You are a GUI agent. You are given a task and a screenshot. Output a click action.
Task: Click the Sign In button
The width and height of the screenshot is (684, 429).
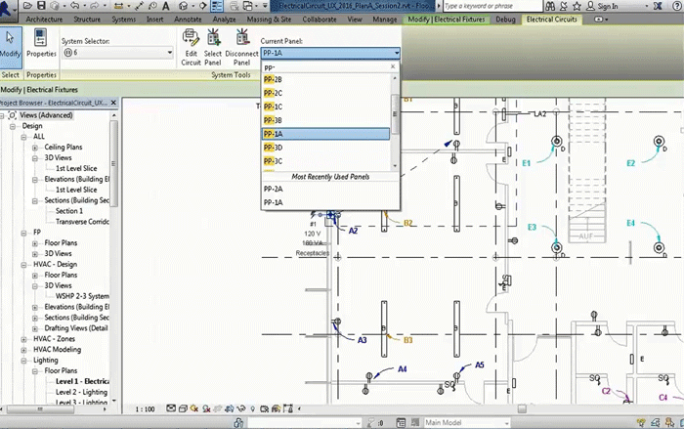606,6
